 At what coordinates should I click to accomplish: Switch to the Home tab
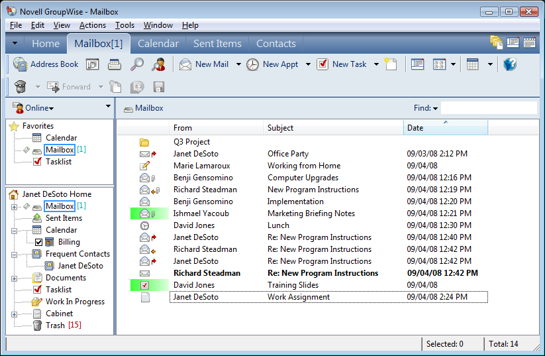(x=46, y=44)
